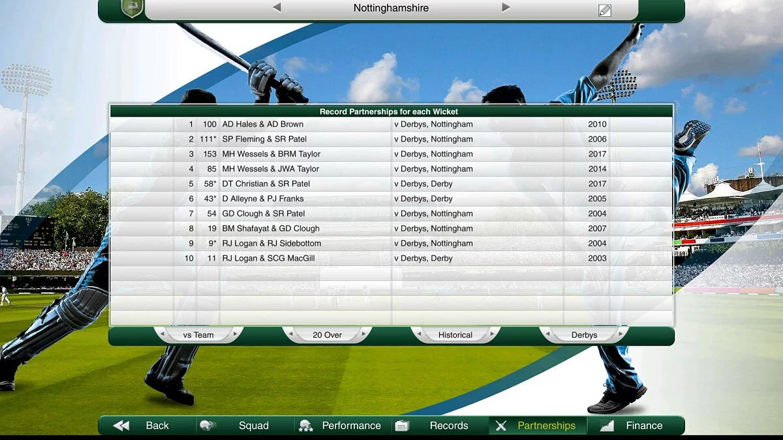Select the DT Christian & SR Patel row

pyautogui.click(x=391, y=184)
